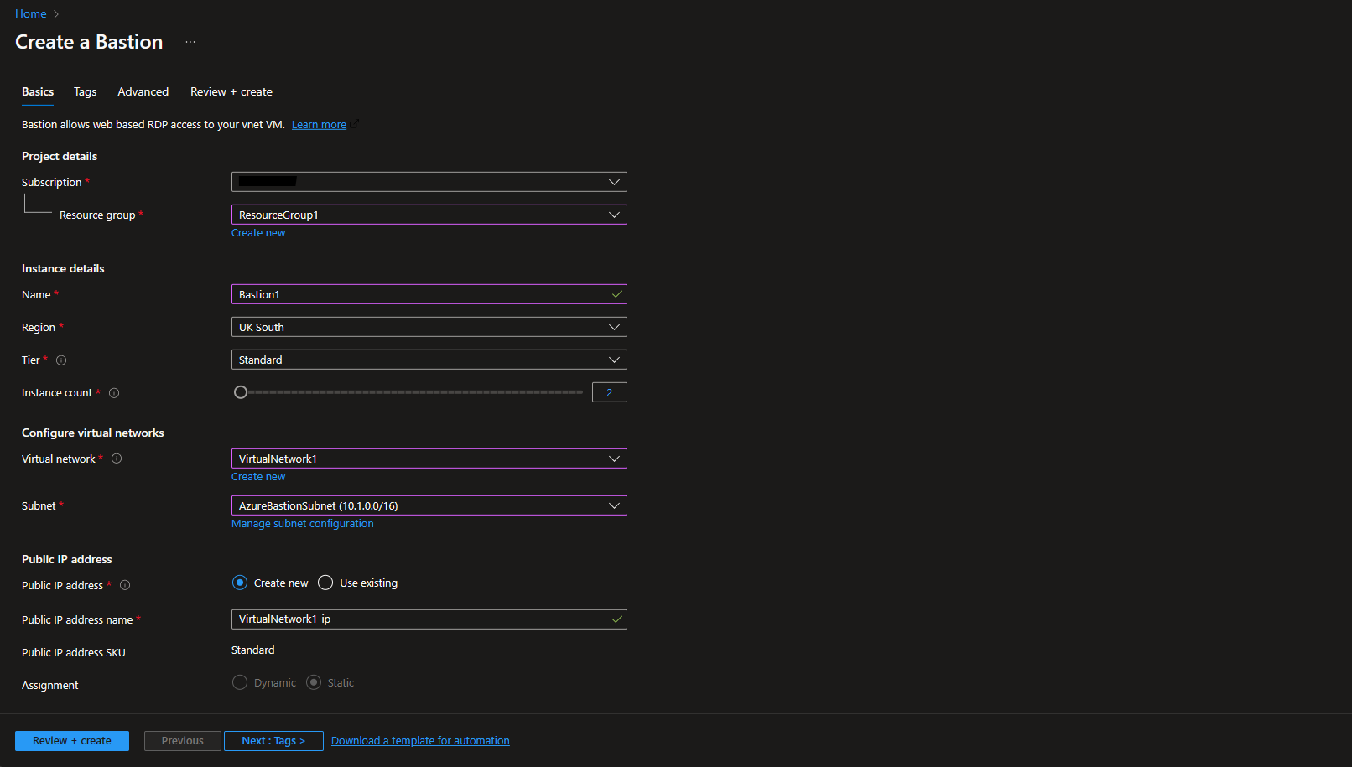Open Download a template for automation link
This screenshot has width=1352, height=767.
click(420, 741)
